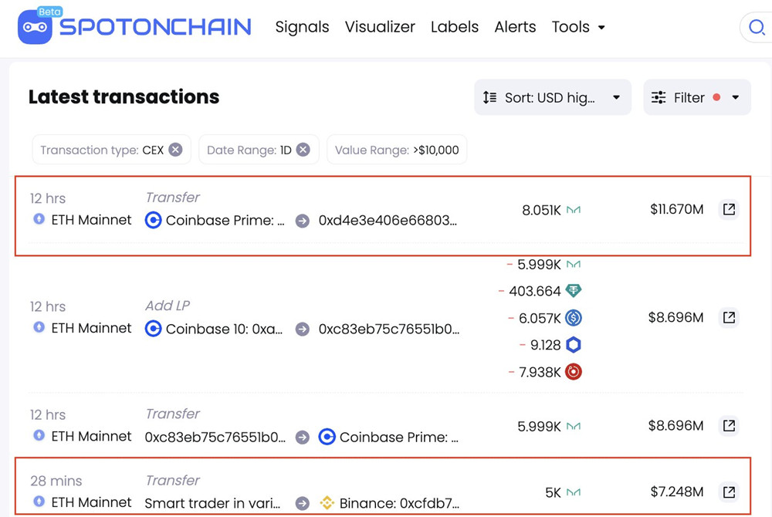Expand the Sort: USD highest dropdown
The height and width of the screenshot is (517, 772).
(552, 97)
